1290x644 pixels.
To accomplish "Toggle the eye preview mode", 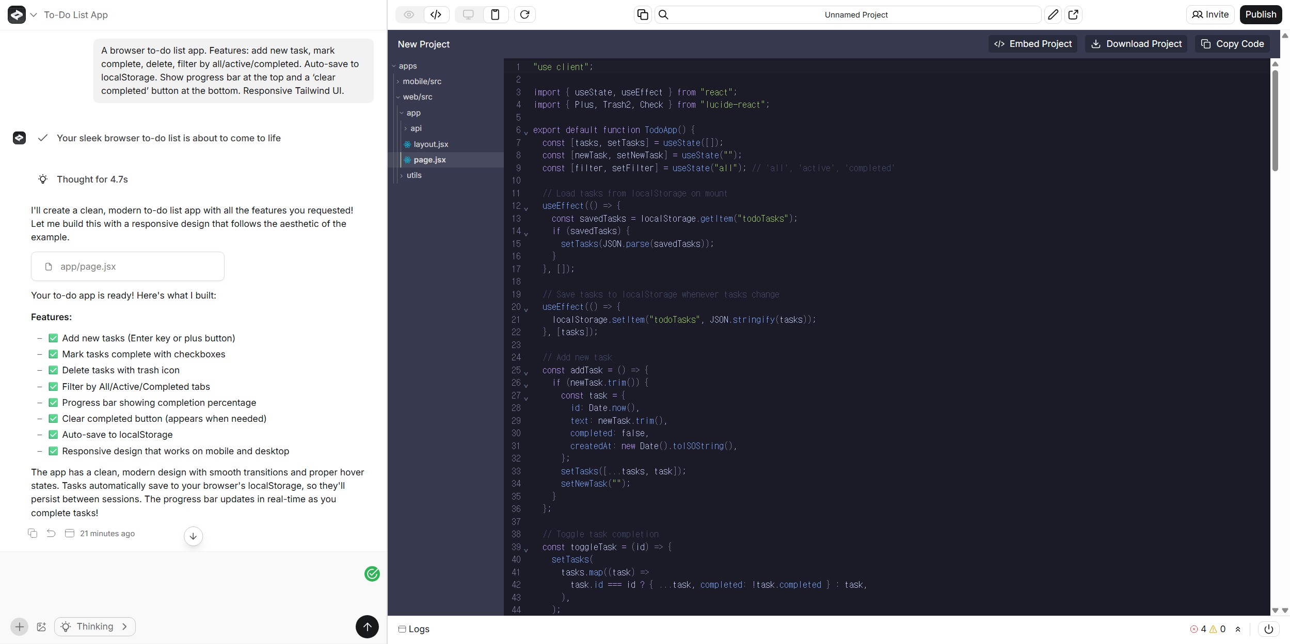I will (409, 14).
